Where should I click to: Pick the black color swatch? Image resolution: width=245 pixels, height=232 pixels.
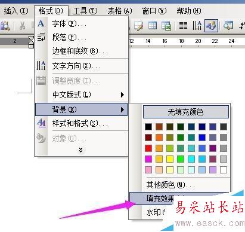[x=148, y=127]
